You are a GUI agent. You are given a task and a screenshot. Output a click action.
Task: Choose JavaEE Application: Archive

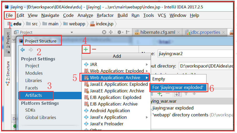[x=116, y=91]
